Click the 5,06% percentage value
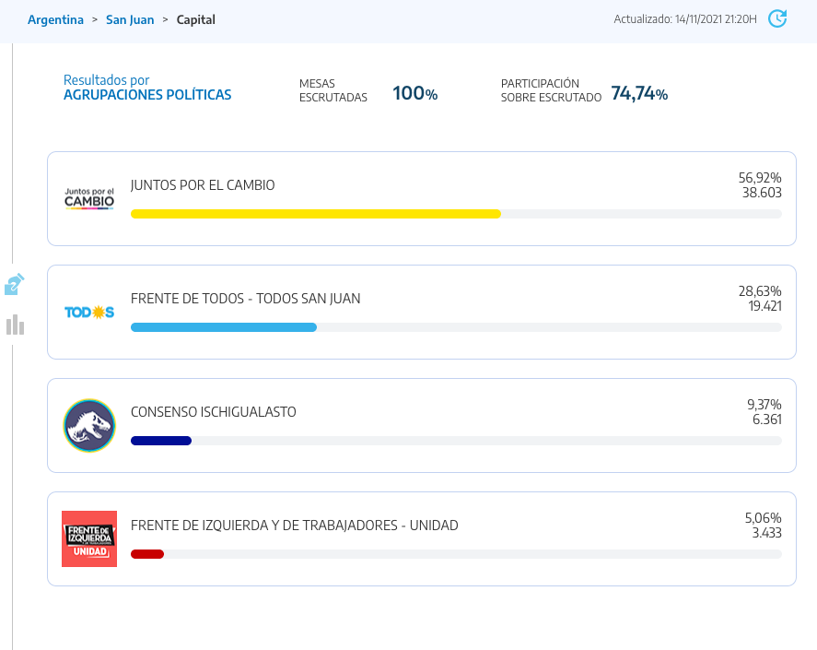The image size is (817, 650). pyautogui.click(x=763, y=518)
